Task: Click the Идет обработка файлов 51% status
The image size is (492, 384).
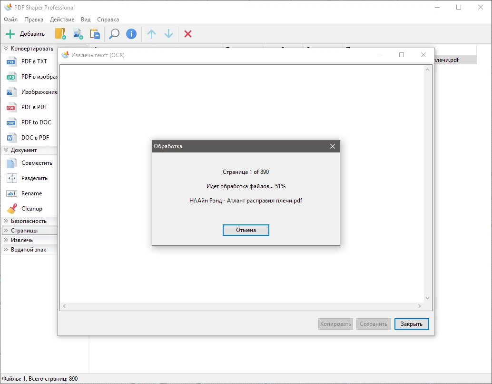Action: pos(246,186)
